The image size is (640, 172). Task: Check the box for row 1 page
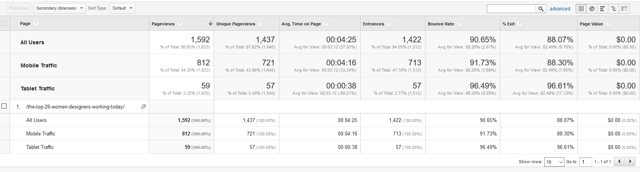(4, 106)
